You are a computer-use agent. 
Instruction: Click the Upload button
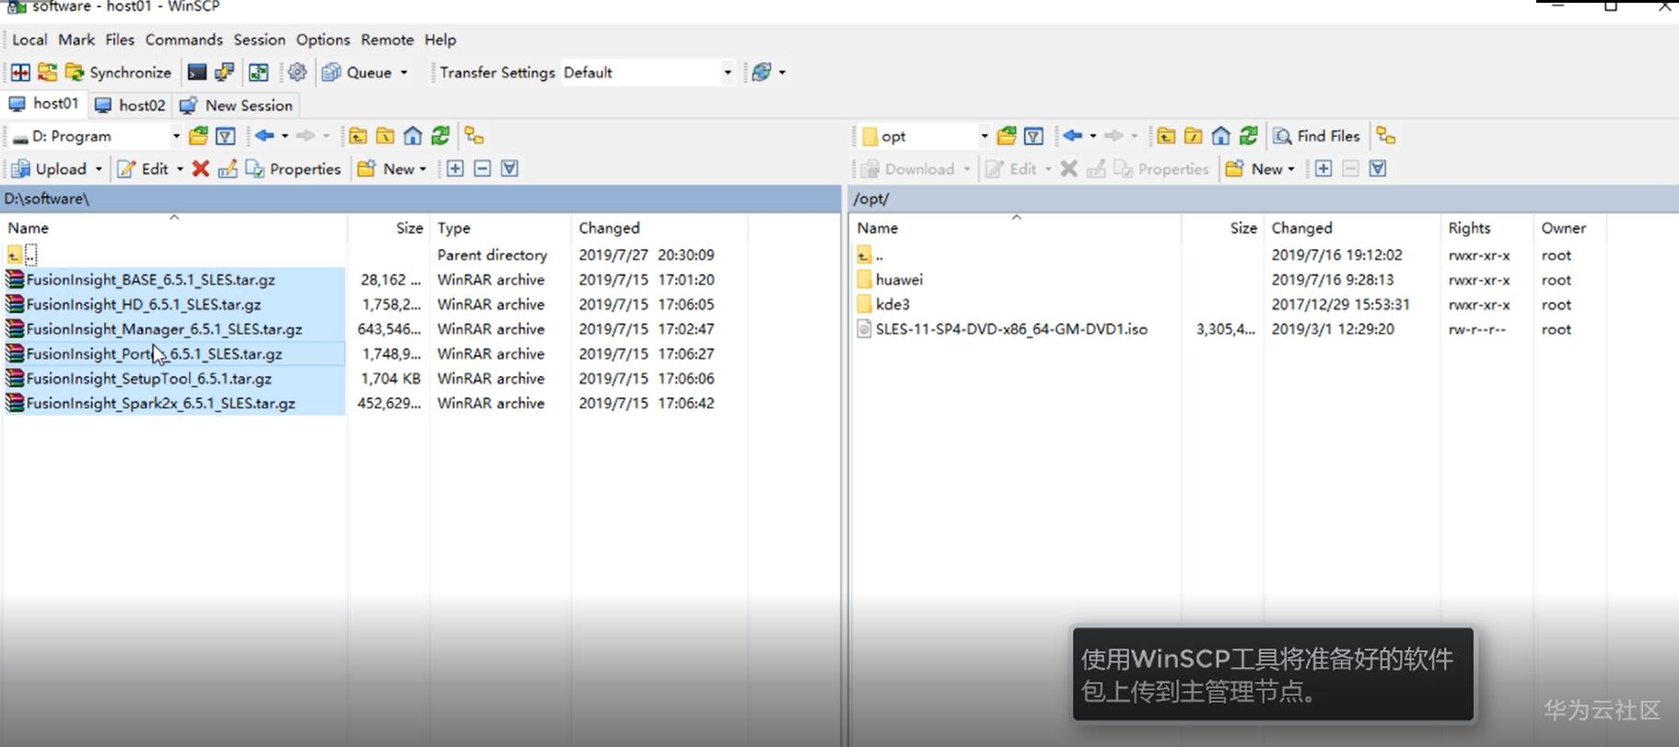(49, 168)
